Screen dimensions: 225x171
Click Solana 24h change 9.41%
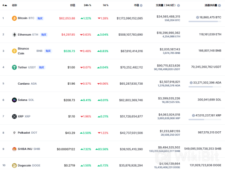point(86,100)
